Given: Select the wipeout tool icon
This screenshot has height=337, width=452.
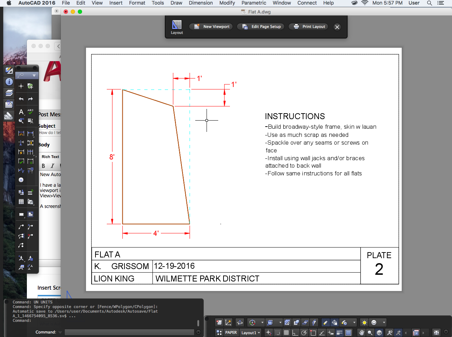Looking at the screenshot, I should (x=30, y=214).
